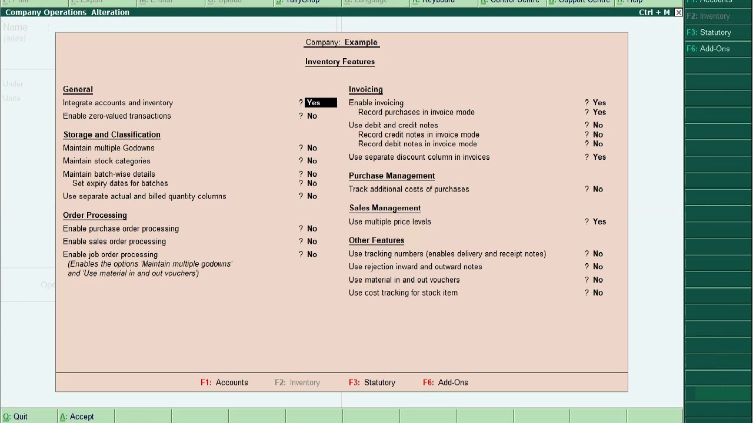
Task: Toggle 'Enable zero-valued transactions' No value
Action: coord(312,116)
